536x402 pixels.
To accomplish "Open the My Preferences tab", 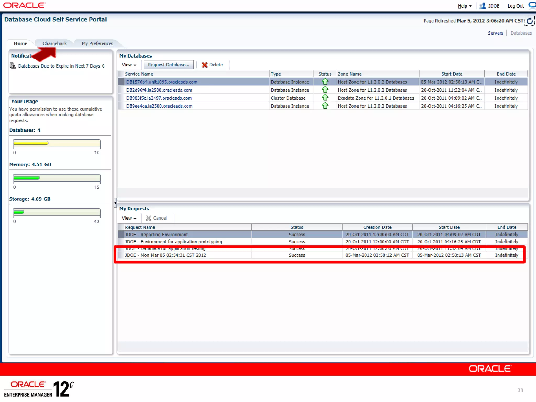I will (97, 43).
